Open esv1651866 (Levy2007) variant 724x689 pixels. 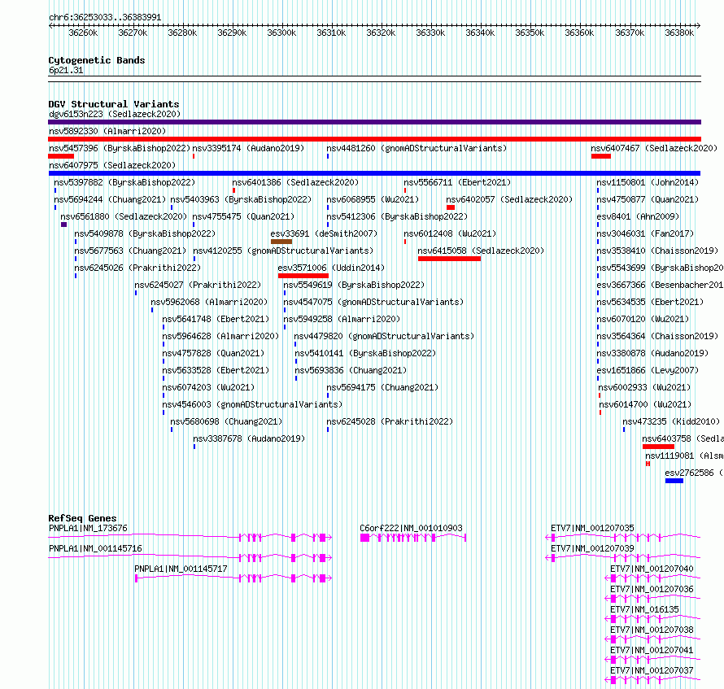648,370
